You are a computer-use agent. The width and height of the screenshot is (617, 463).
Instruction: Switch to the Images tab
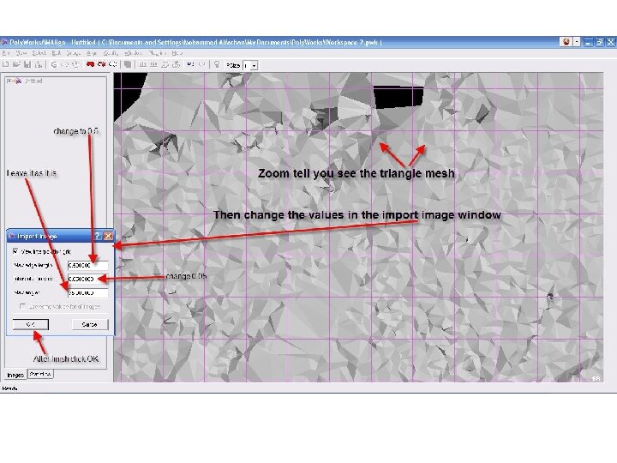[x=15, y=375]
